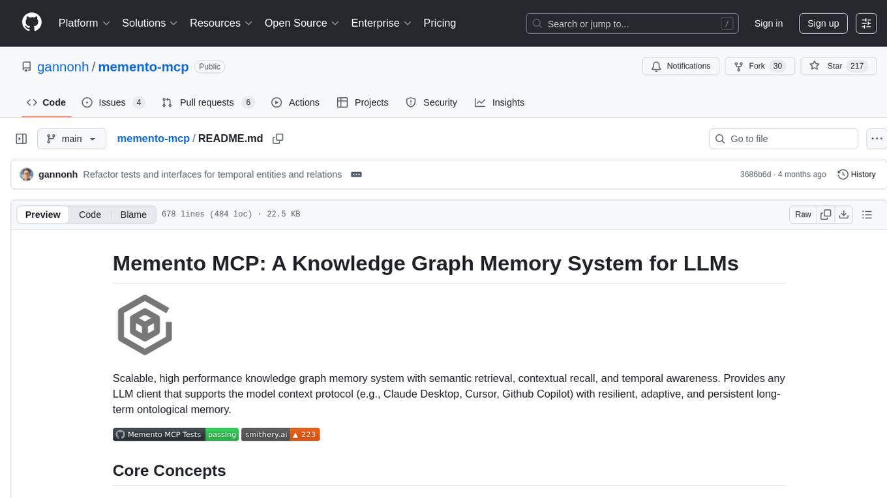Focus the Search or jump to field
This screenshot has height=498, width=887.
pyautogui.click(x=632, y=23)
